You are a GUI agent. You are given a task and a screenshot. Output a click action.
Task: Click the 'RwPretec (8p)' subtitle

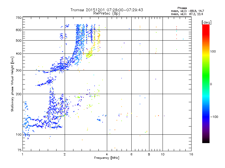[107, 13]
